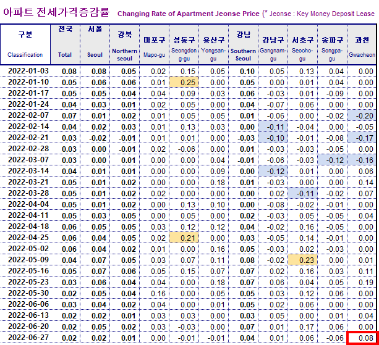The height and width of the screenshot is (345, 379).
Task: Select Seocho-gu 0.17 cell for 2022-06-20
Action: pos(302,326)
